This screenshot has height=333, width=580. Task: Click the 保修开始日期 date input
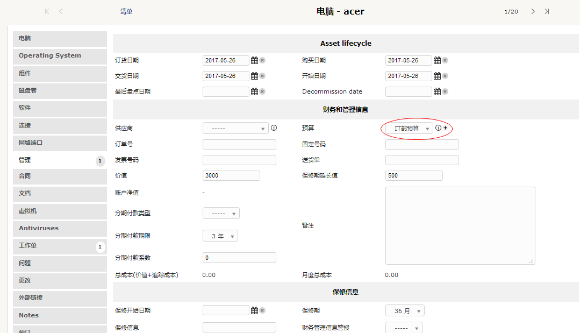(226, 310)
